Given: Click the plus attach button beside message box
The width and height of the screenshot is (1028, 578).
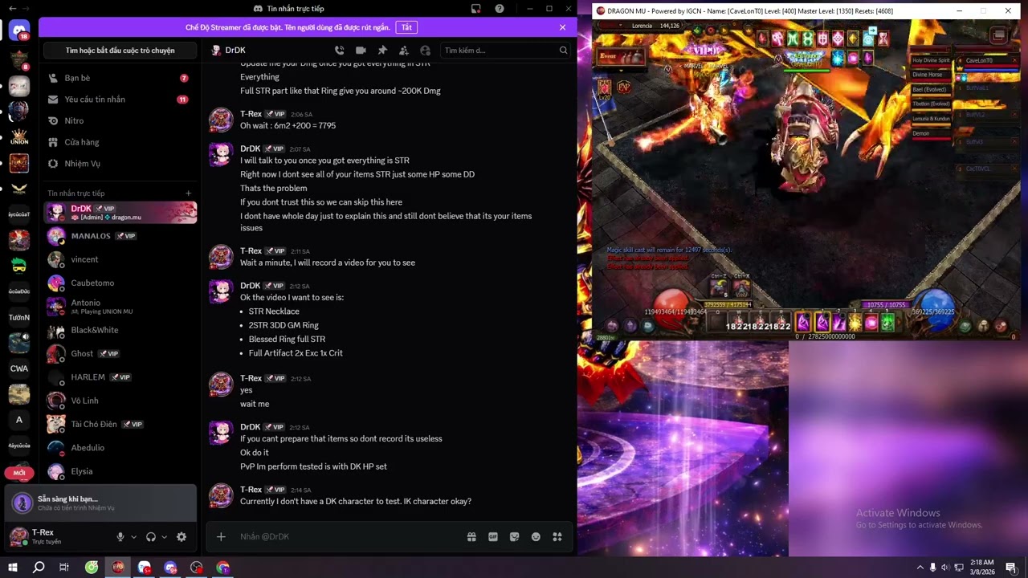Looking at the screenshot, I should [222, 537].
